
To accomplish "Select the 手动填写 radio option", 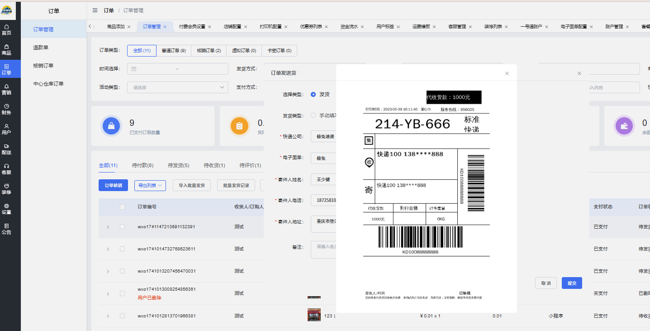I will point(313,115).
